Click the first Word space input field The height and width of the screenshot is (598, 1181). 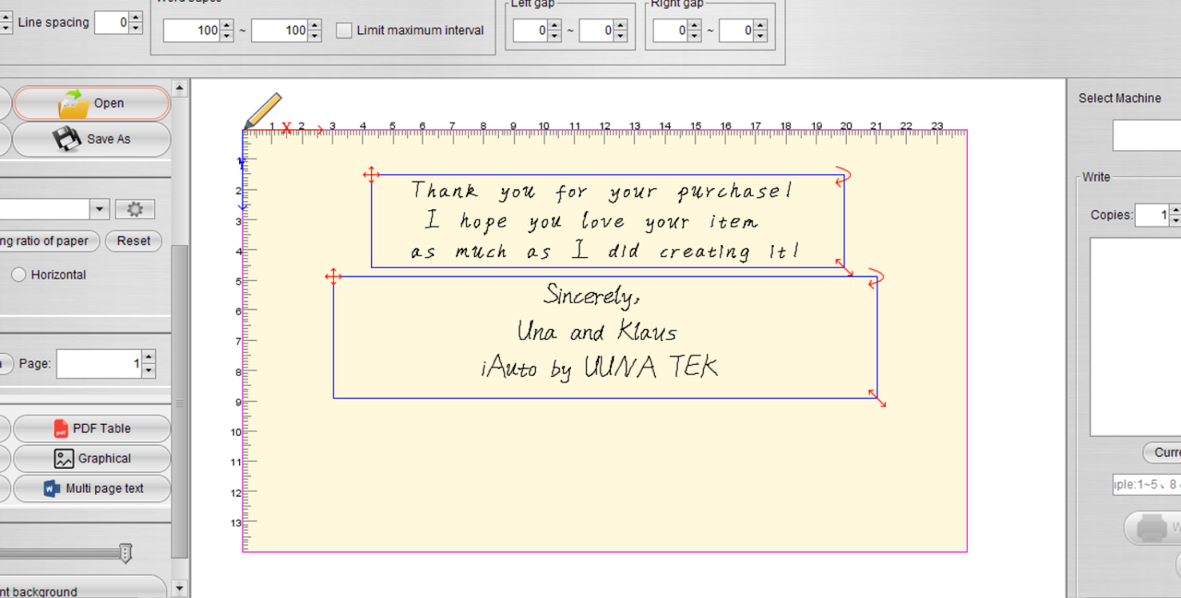tap(192, 30)
